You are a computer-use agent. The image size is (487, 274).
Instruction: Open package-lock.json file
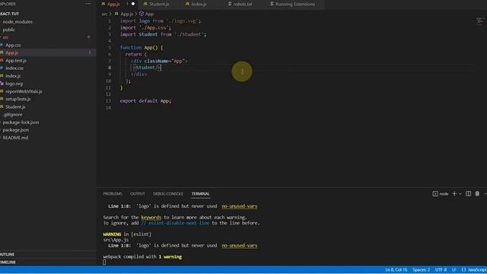coord(21,122)
